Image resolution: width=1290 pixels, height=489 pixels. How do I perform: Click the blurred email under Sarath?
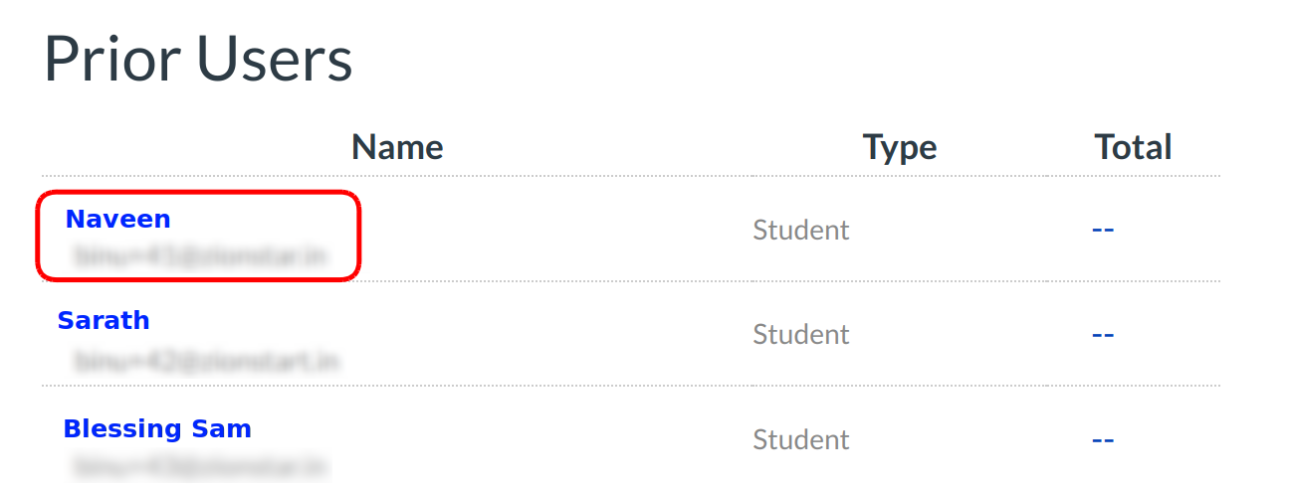coord(205,360)
